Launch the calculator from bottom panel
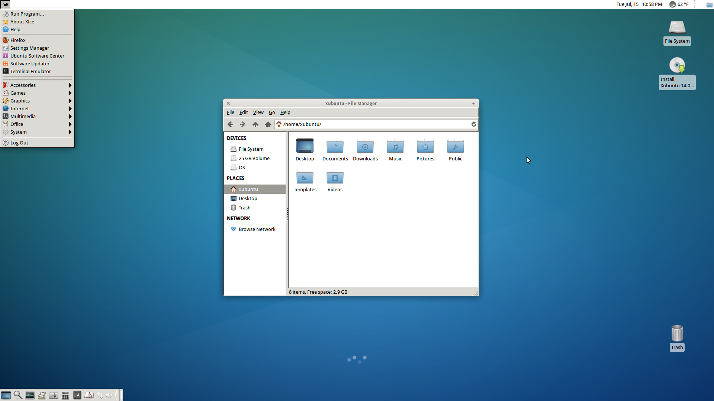 tap(65, 395)
